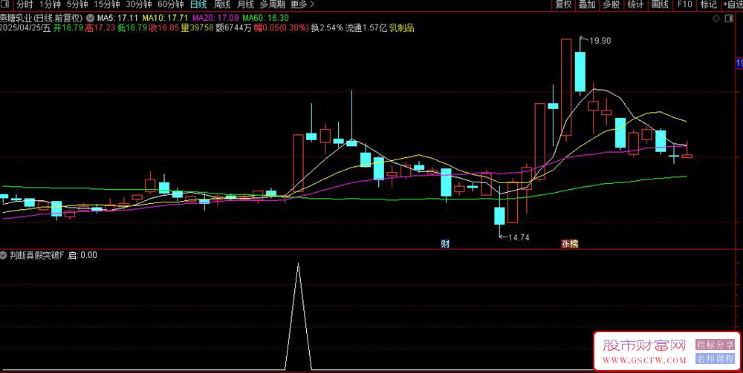Click the 多股 multi-stock button

tap(611, 4)
